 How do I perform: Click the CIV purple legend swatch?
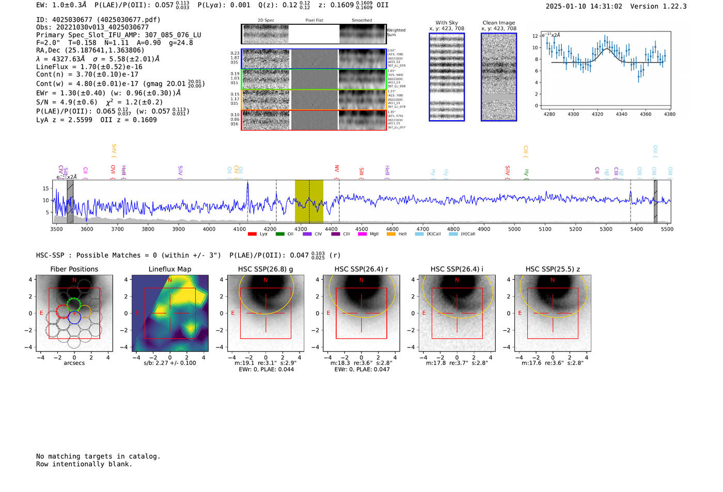[x=307, y=234]
